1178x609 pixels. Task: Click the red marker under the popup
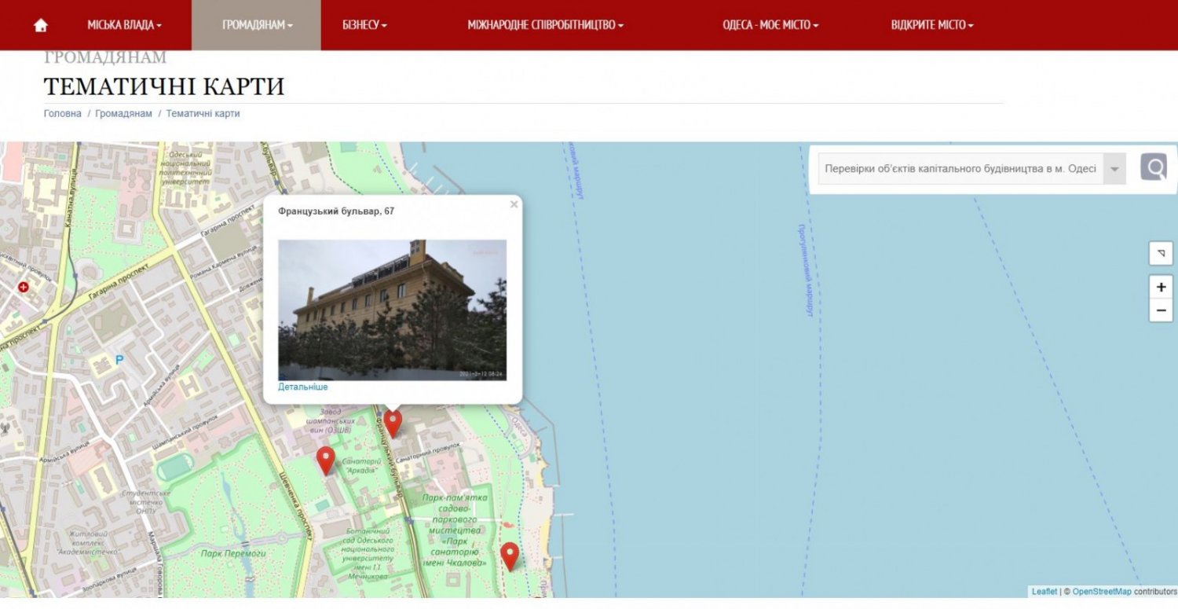(393, 424)
